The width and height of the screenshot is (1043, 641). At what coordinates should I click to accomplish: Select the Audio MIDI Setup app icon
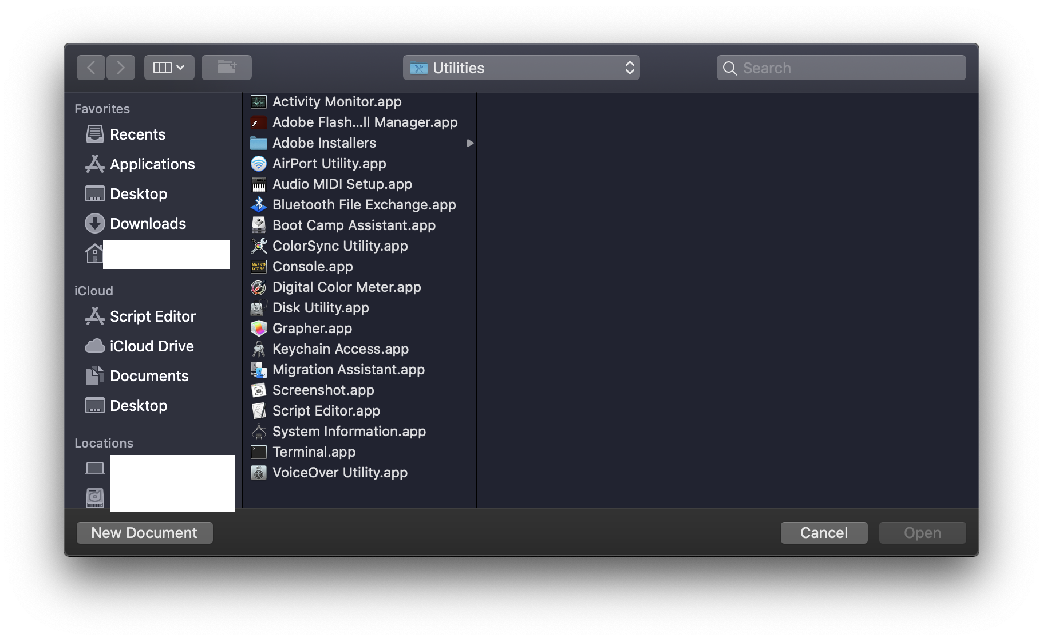[259, 184]
